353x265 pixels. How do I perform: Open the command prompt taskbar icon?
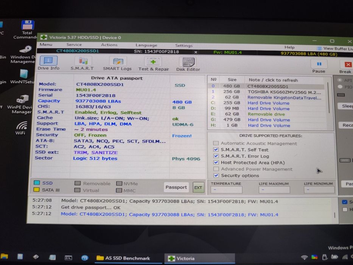point(68,257)
